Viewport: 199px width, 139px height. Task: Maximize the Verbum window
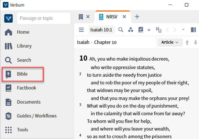pyautogui.click(x=186, y=5)
